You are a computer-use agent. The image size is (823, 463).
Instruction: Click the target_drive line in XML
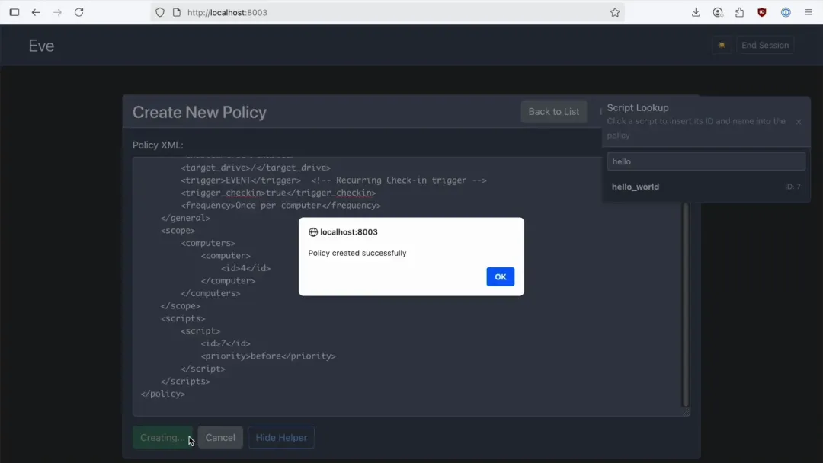tap(255, 168)
